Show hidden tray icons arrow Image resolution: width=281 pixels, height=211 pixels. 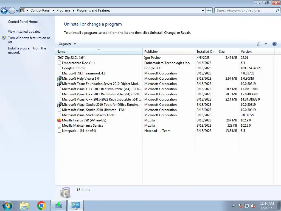point(233,206)
